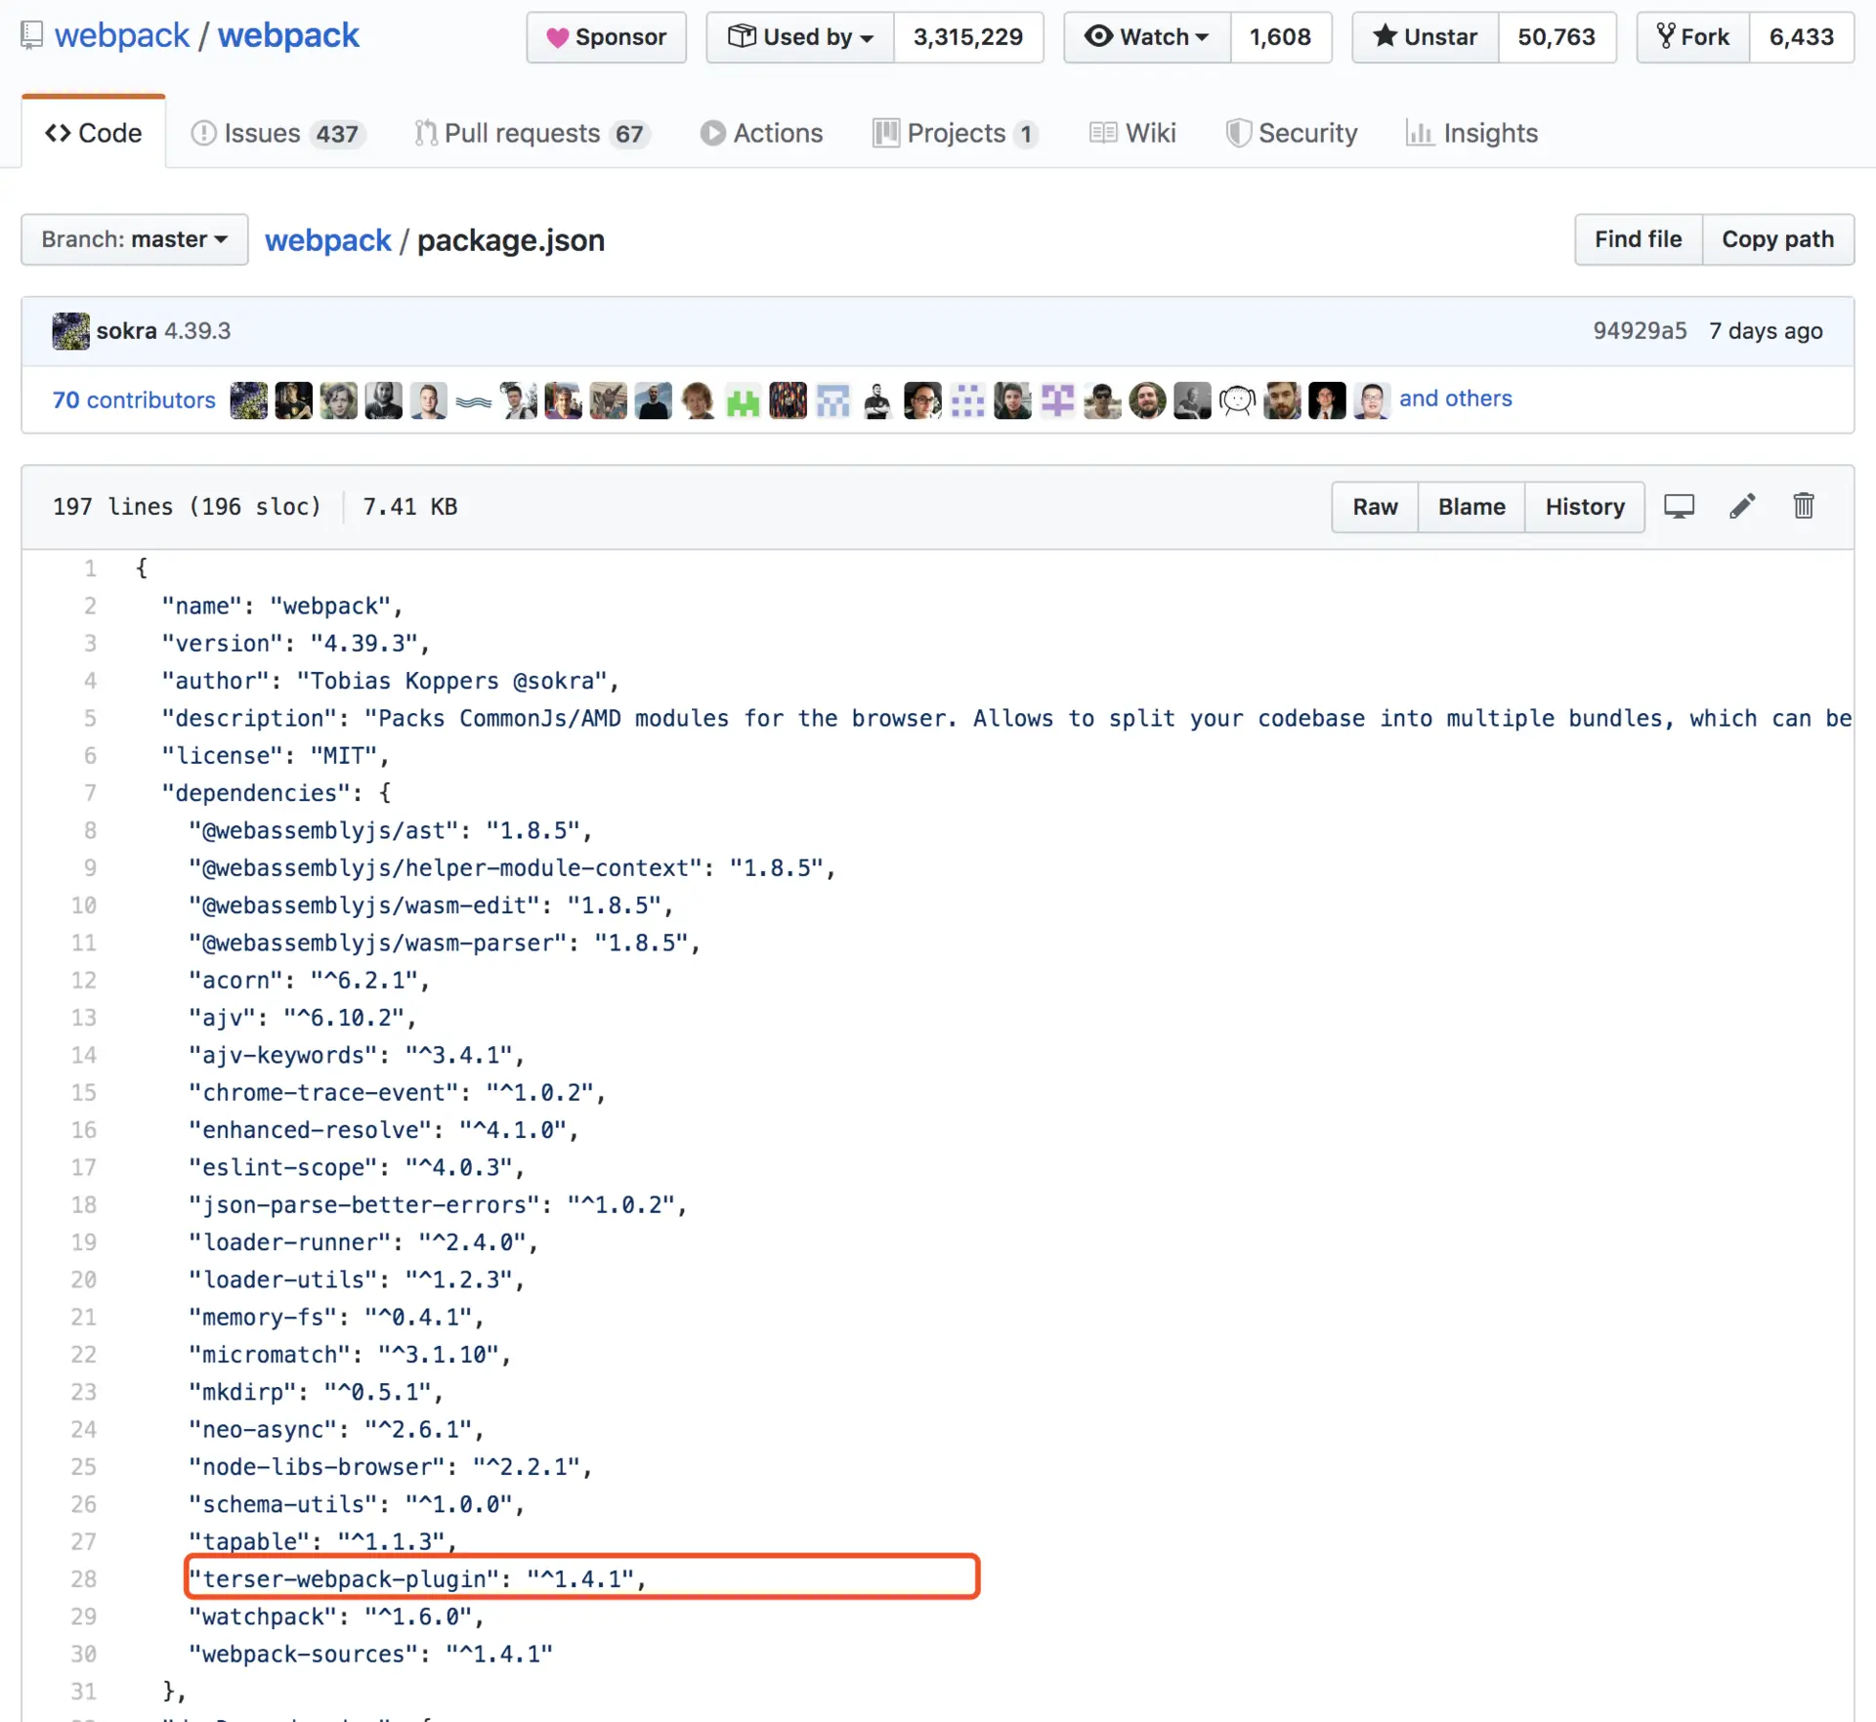Click the Sponsor button
The image size is (1876, 1722).
tap(606, 37)
